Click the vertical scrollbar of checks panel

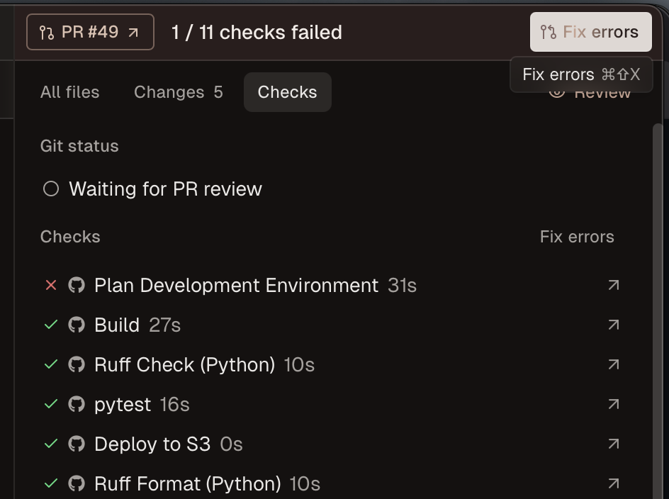click(658, 284)
